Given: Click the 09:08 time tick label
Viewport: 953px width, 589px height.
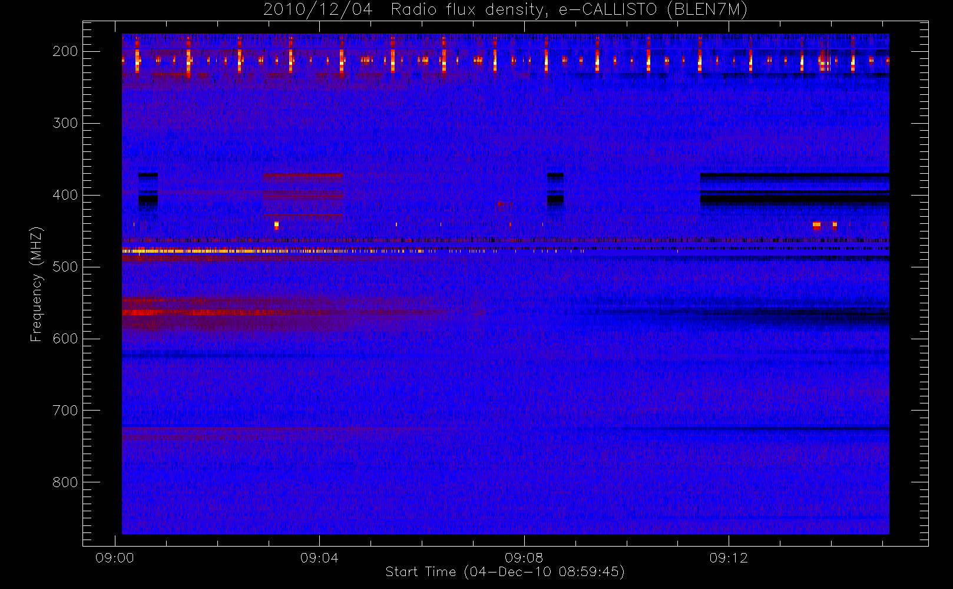Looking at the screenshot, I should click(x=524, y=558).
